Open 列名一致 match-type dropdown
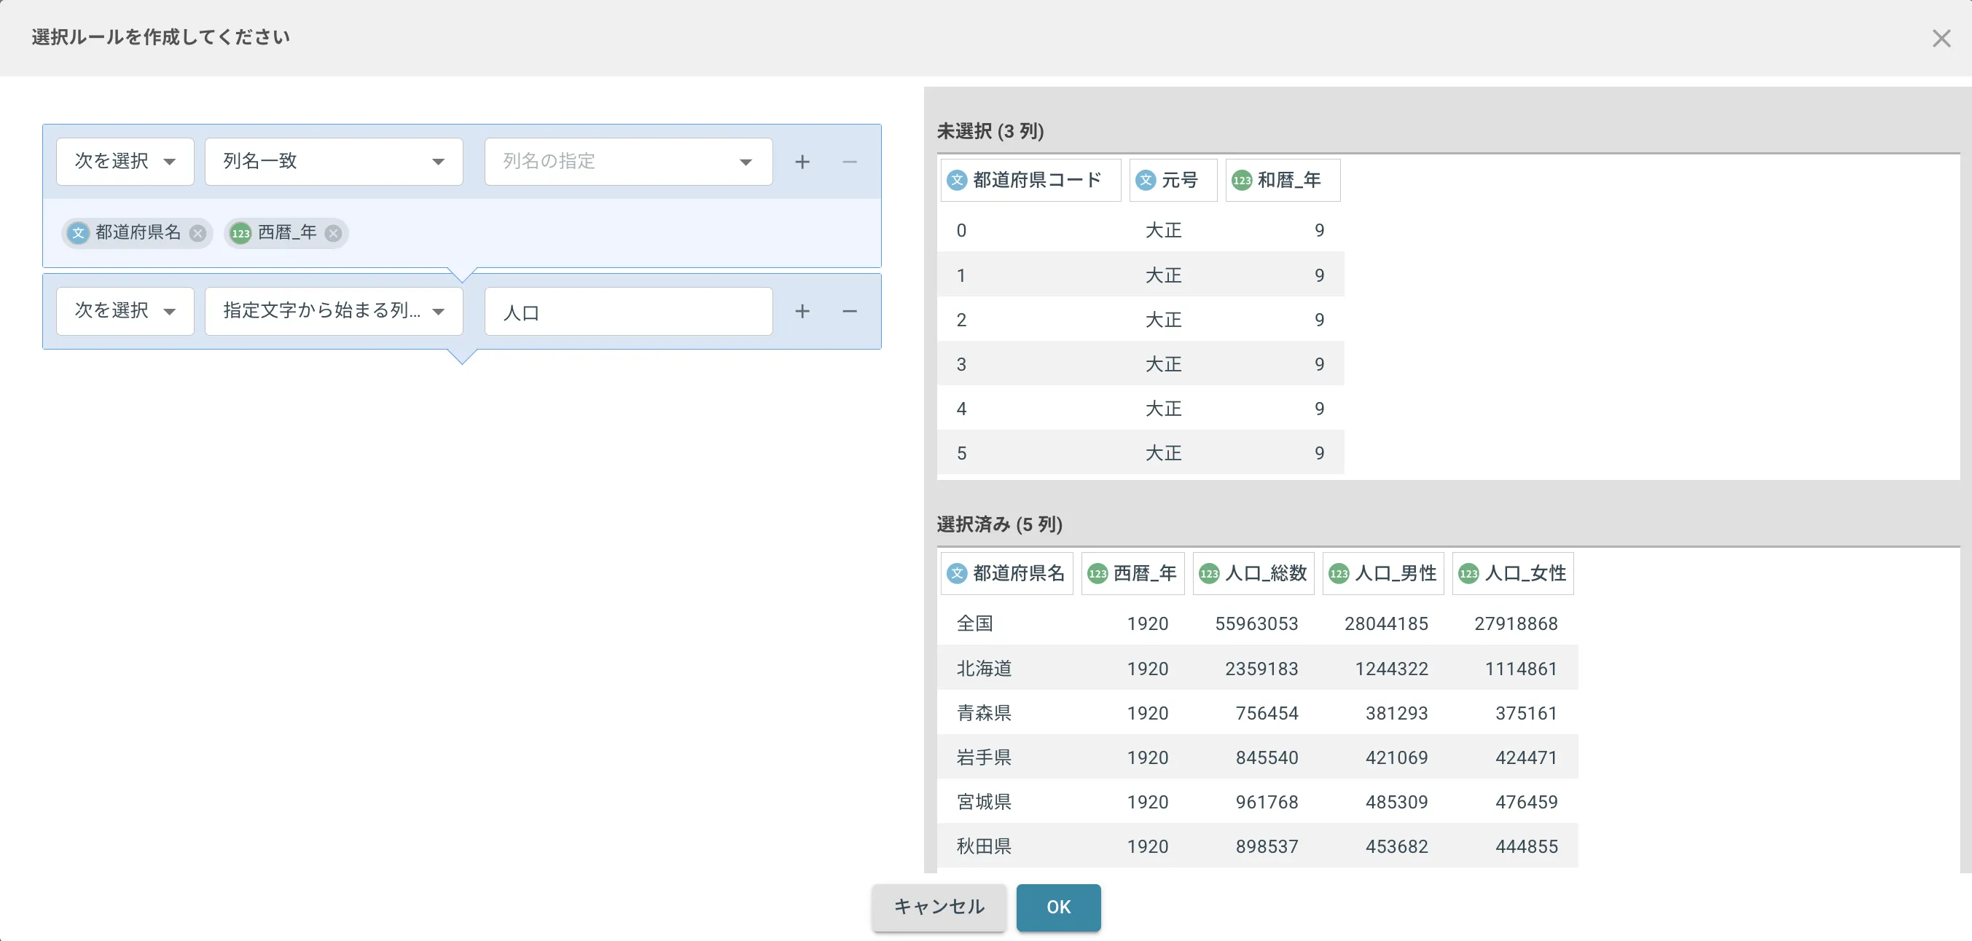Viewport: 1972px width, 941px height. coord(334,162)
